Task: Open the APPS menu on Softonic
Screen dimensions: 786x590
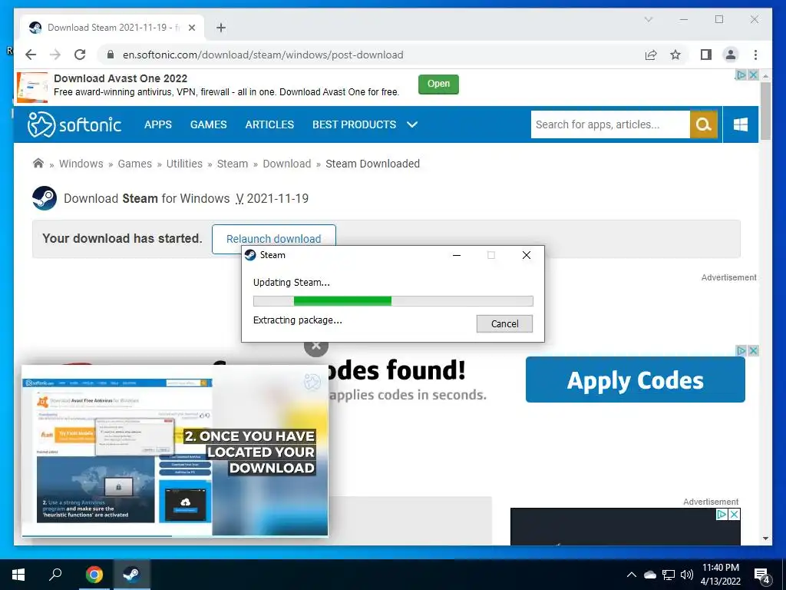Action: coord(158,124)
